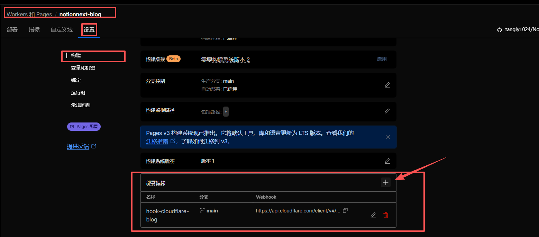Dismiss the Pages v3 notice banner
The width and height of the screenshot is (539, 237).
[387, 137]
